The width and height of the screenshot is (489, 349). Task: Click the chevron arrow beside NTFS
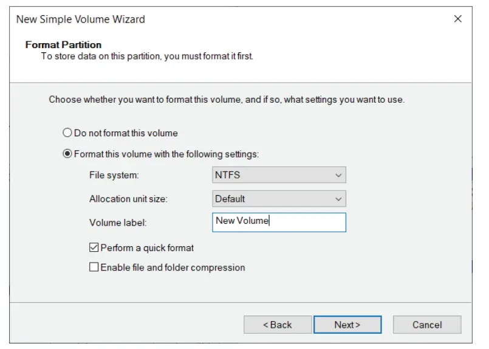[338, 175]
